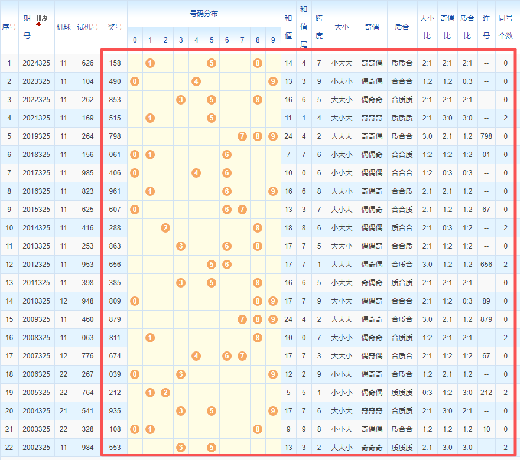The image size is (520, 460).
Task: Click the orange 4 ball in row 2007325
Action: point(196,356)
